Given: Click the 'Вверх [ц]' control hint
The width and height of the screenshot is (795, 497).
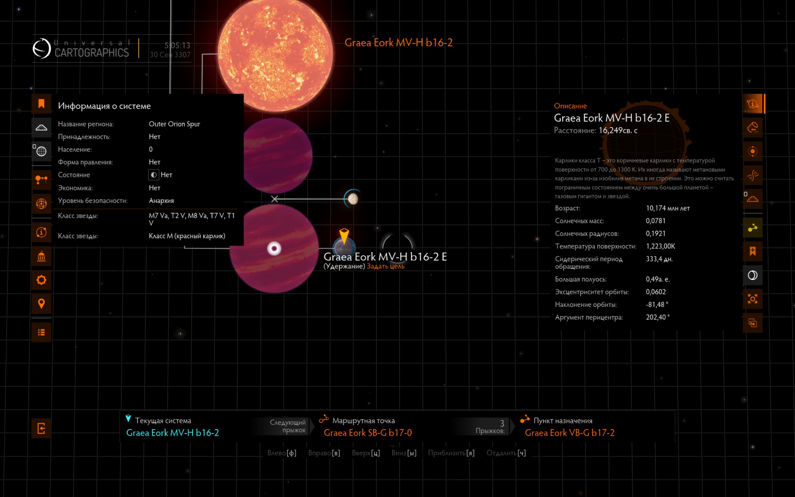Looking at the screenshot, I should [x=366, y=453].
